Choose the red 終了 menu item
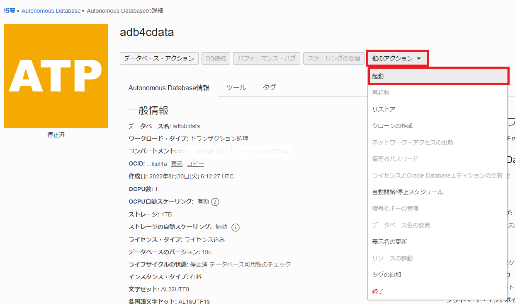Screen dimensions: 515x305 click(437, 291)
